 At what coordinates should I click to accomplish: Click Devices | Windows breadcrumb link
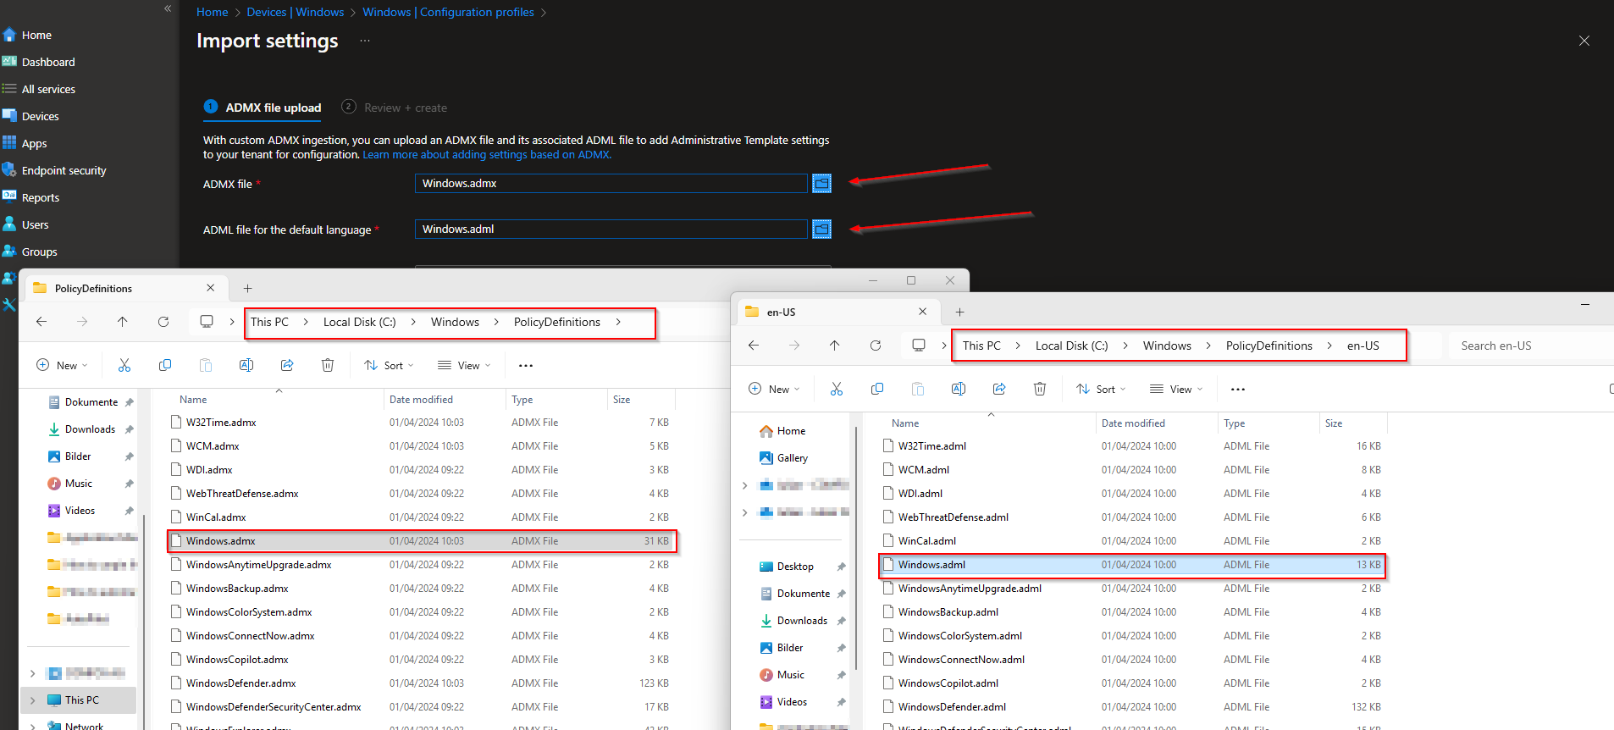295,12
